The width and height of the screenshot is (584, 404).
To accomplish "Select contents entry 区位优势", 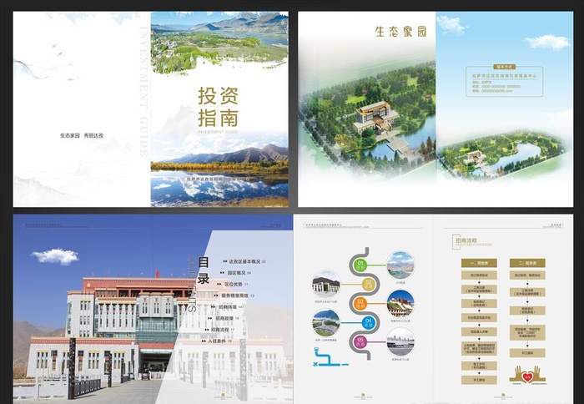I will pyautogui.click(x=234, y=284).
